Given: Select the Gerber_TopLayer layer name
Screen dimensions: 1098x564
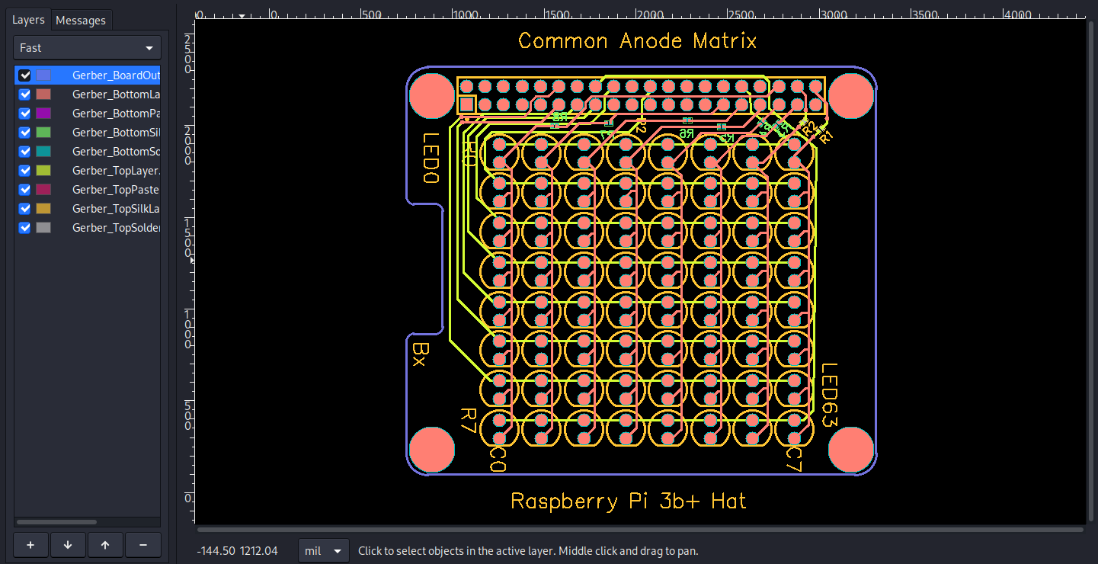Looking at the screenshot, I should 116,171.
